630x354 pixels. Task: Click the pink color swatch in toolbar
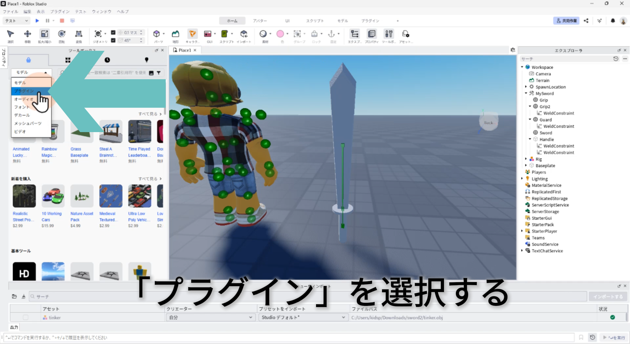click(280, 34)
